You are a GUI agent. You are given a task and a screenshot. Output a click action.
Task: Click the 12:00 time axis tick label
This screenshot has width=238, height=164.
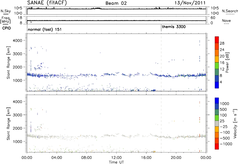point(116,158)
